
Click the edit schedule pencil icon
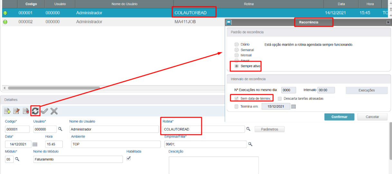(x=16, y=111)
